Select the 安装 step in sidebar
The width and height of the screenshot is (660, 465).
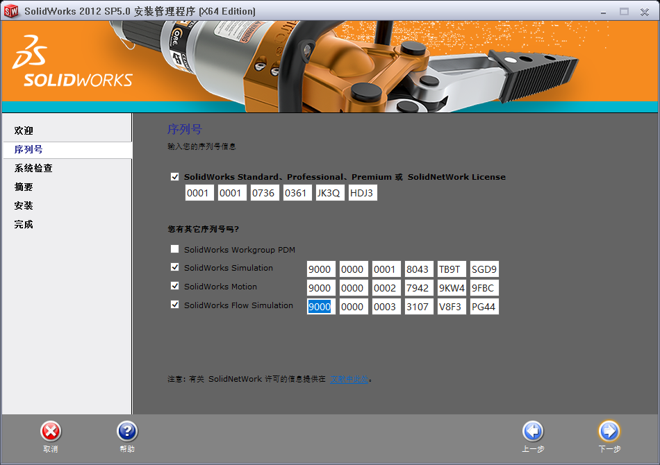[24, 205]
